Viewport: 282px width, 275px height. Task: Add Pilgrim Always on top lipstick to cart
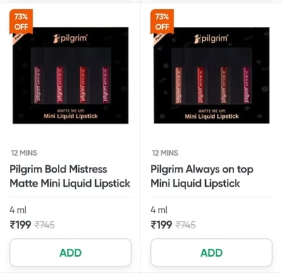point(211,252)
